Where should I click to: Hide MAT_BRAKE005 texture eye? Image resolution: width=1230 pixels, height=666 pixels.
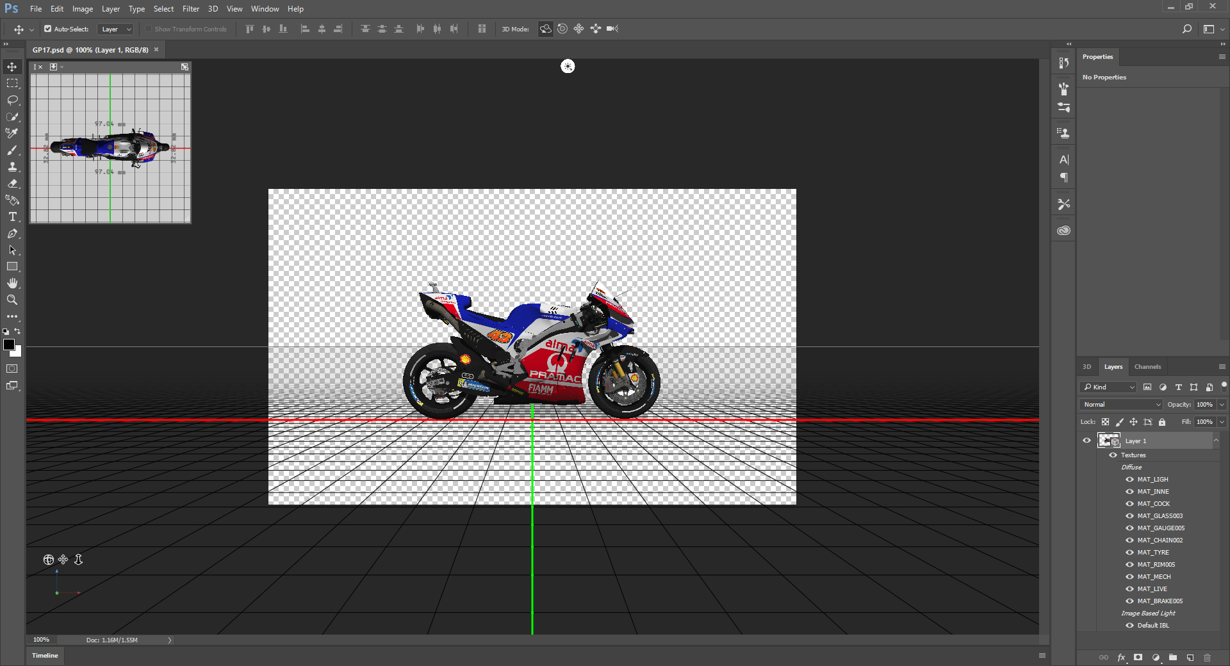1130,601
